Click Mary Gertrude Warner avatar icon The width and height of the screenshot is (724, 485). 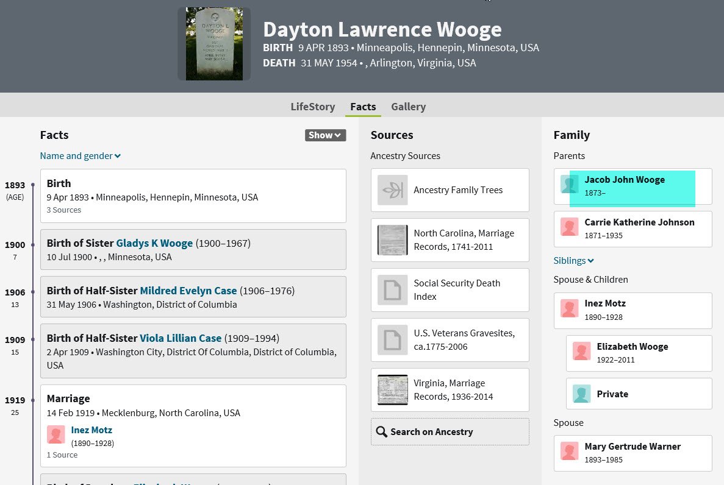click(569, 451)
